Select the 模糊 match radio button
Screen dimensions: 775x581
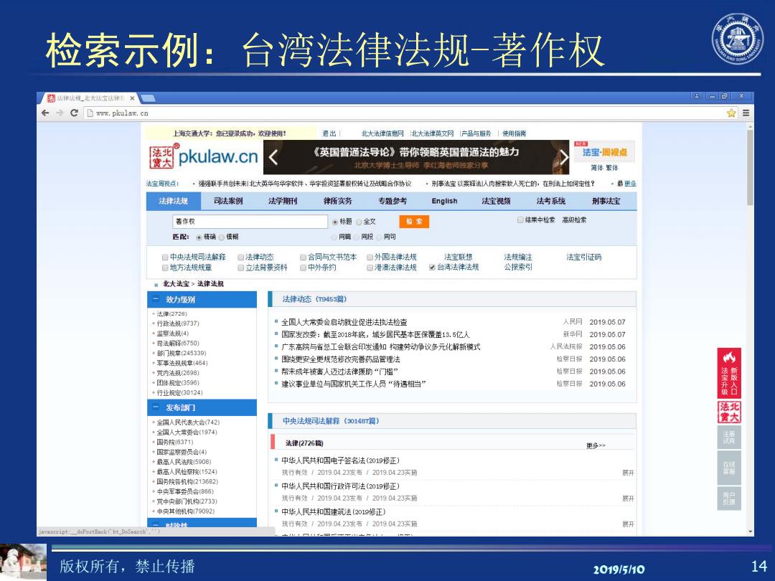click(x=222, y=237)
